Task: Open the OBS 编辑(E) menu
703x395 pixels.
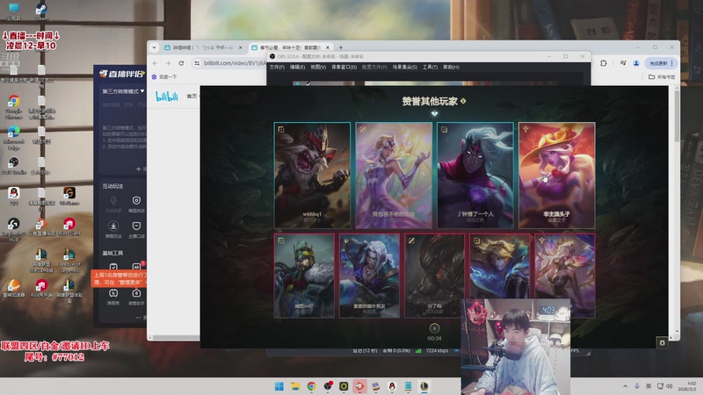Action: tap(297, 68)
